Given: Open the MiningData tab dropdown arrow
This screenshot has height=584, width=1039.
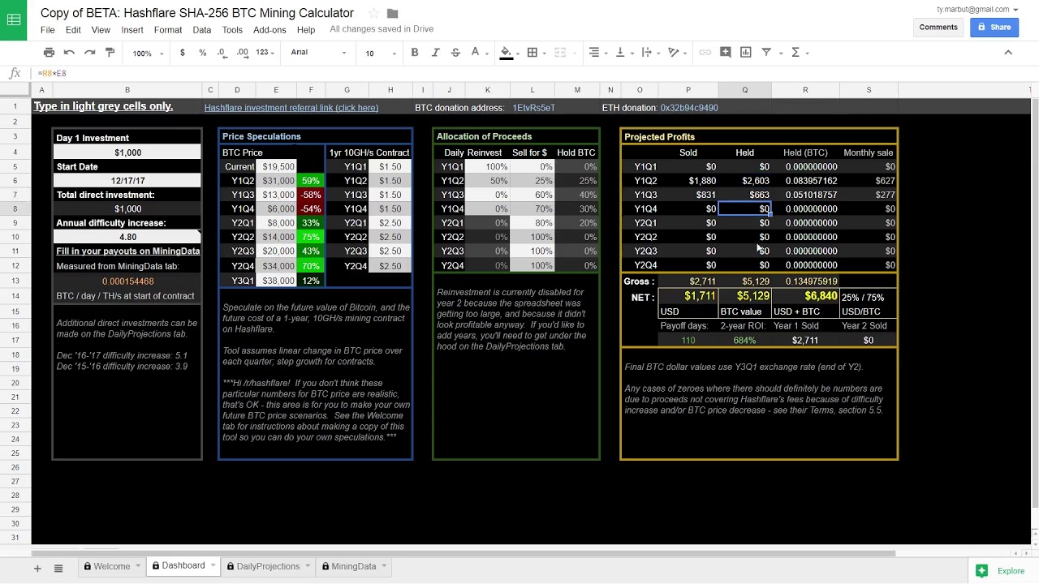Looking at the screenshot, I should tap(384, 566).
